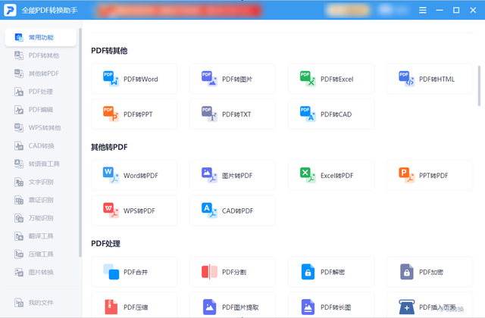Switch to WPS转其他 sidebar section
Screen dimensions: 485x318
(40, 128)
